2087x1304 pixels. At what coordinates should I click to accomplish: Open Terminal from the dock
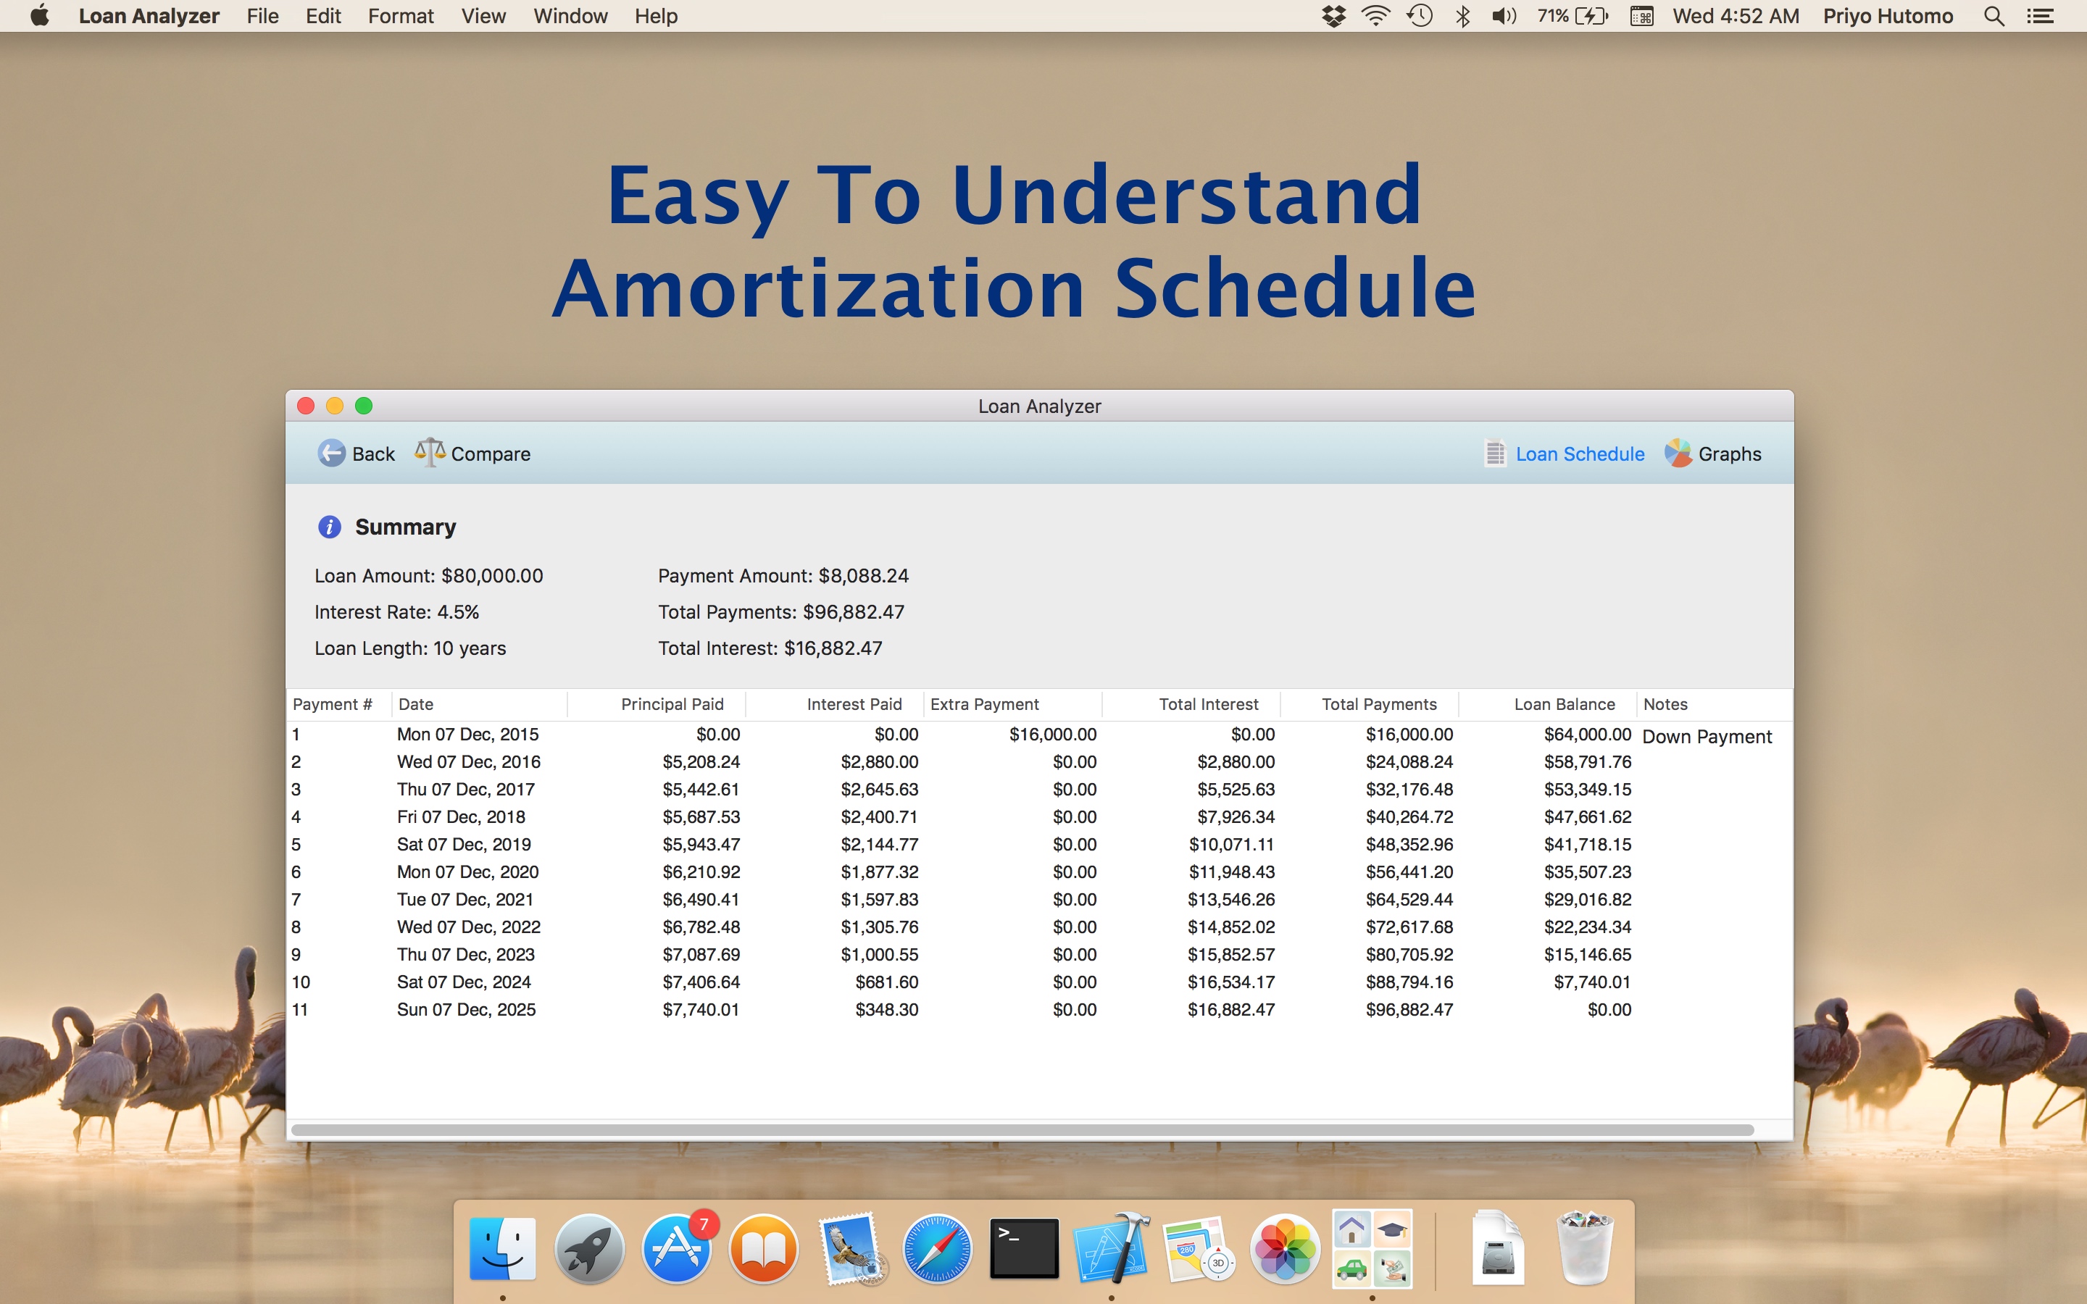pos(1024,1248)
